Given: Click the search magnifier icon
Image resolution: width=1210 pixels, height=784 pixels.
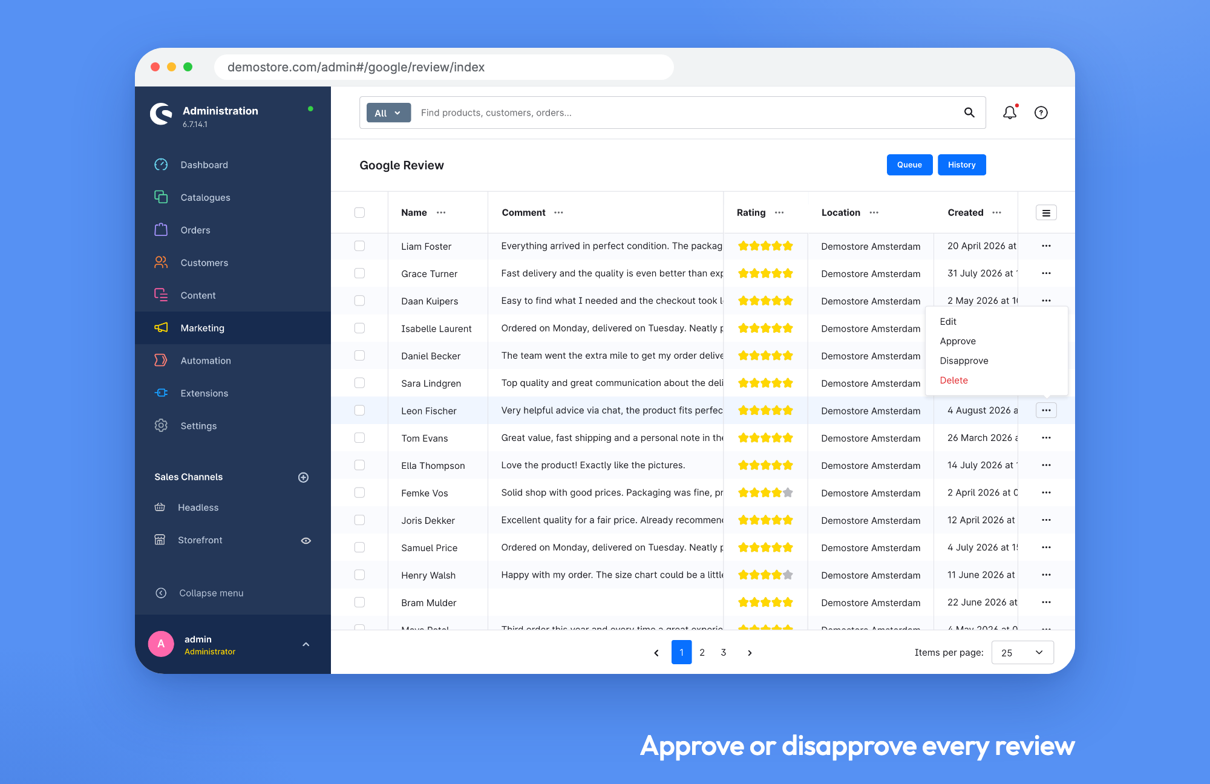Looking at the screenshot, I should [x=969, y=113].
